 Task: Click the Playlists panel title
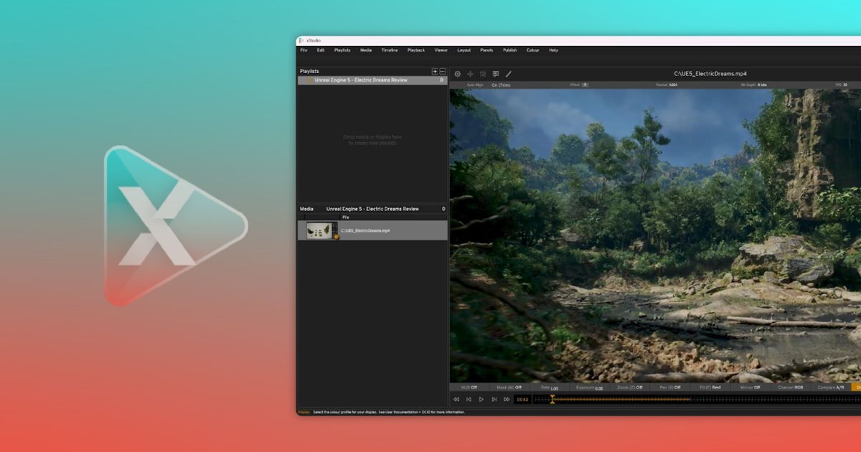[309, 72]
